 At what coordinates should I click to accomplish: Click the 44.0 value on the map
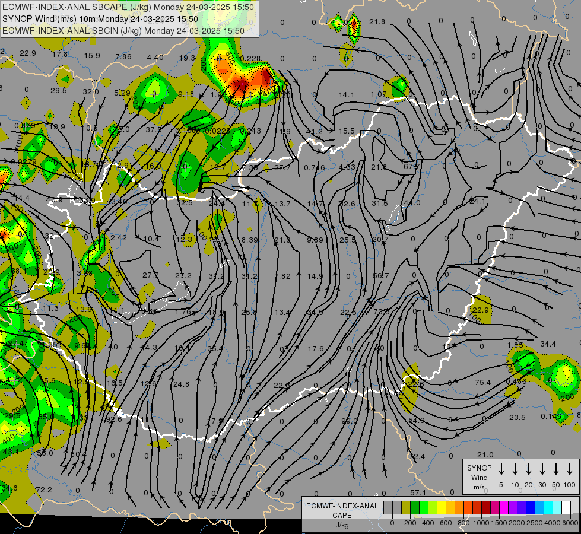(412, 203)
